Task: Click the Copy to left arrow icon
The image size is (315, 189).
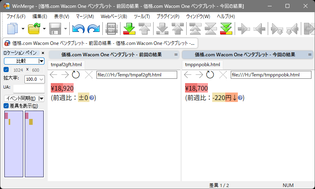Action: [259, 29]
